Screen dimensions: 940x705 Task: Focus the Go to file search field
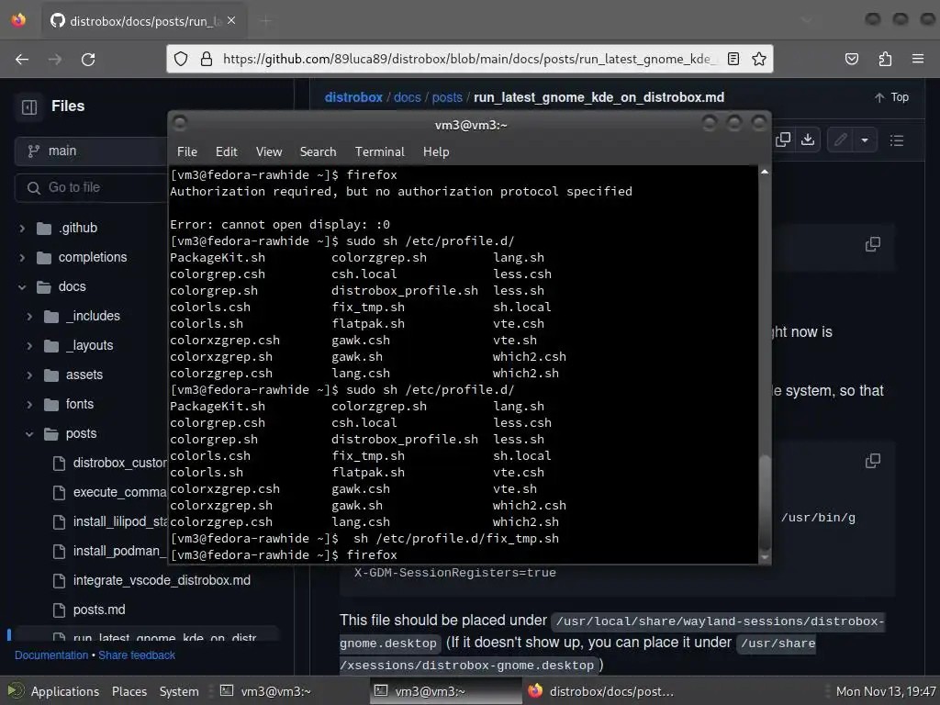pyautogui.click(x=91, y=187)
